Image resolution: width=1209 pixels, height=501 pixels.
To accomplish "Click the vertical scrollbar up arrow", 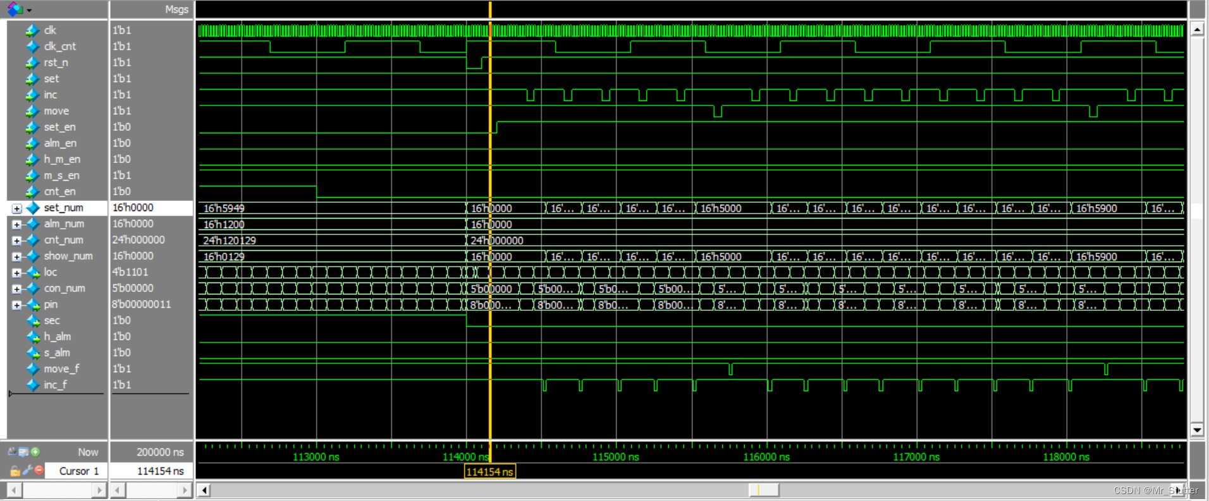I will pyautogui.click(x=1196, y=29).
